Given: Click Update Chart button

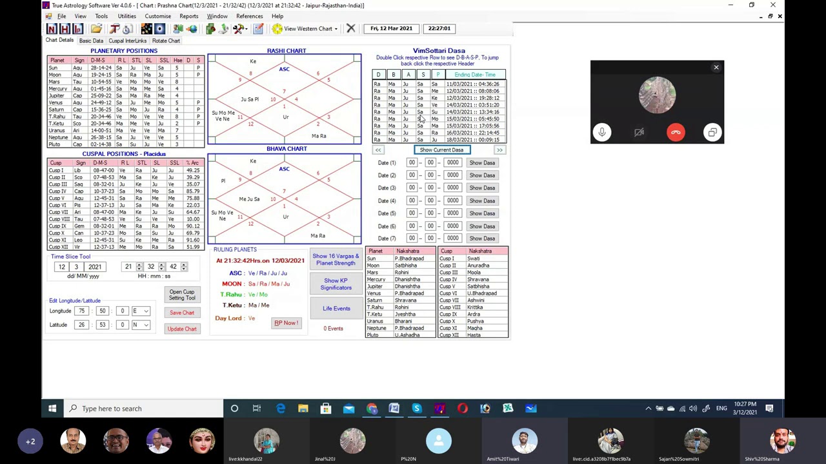Looking at the screenshot, I should tap(182, 329).
